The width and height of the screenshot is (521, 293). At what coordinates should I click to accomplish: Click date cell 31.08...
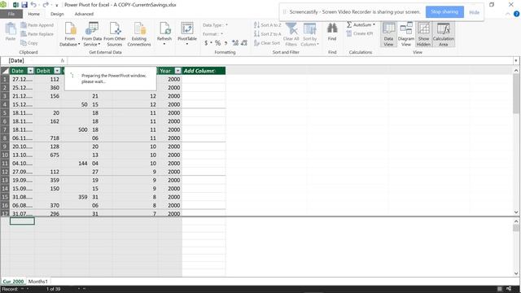click(x=22, y=197)
